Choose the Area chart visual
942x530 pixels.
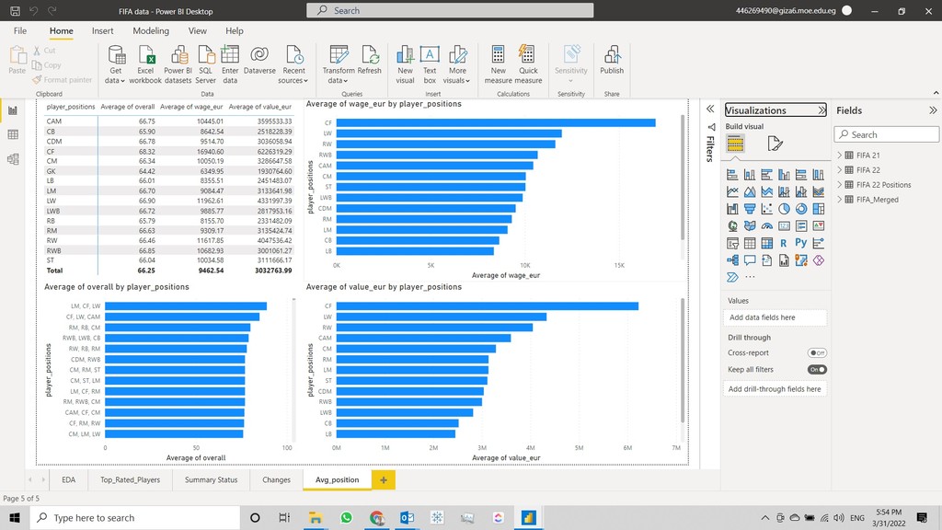750,191
